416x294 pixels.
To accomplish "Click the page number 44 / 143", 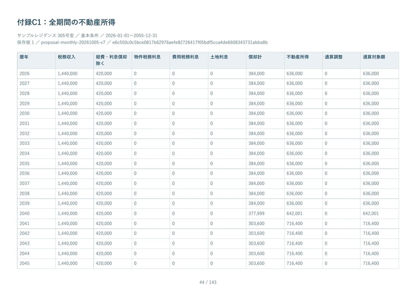I will click(208, 282).
